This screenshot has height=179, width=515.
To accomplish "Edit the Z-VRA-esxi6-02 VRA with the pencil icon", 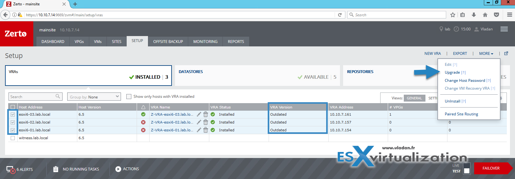I will [x=199, y=122].
